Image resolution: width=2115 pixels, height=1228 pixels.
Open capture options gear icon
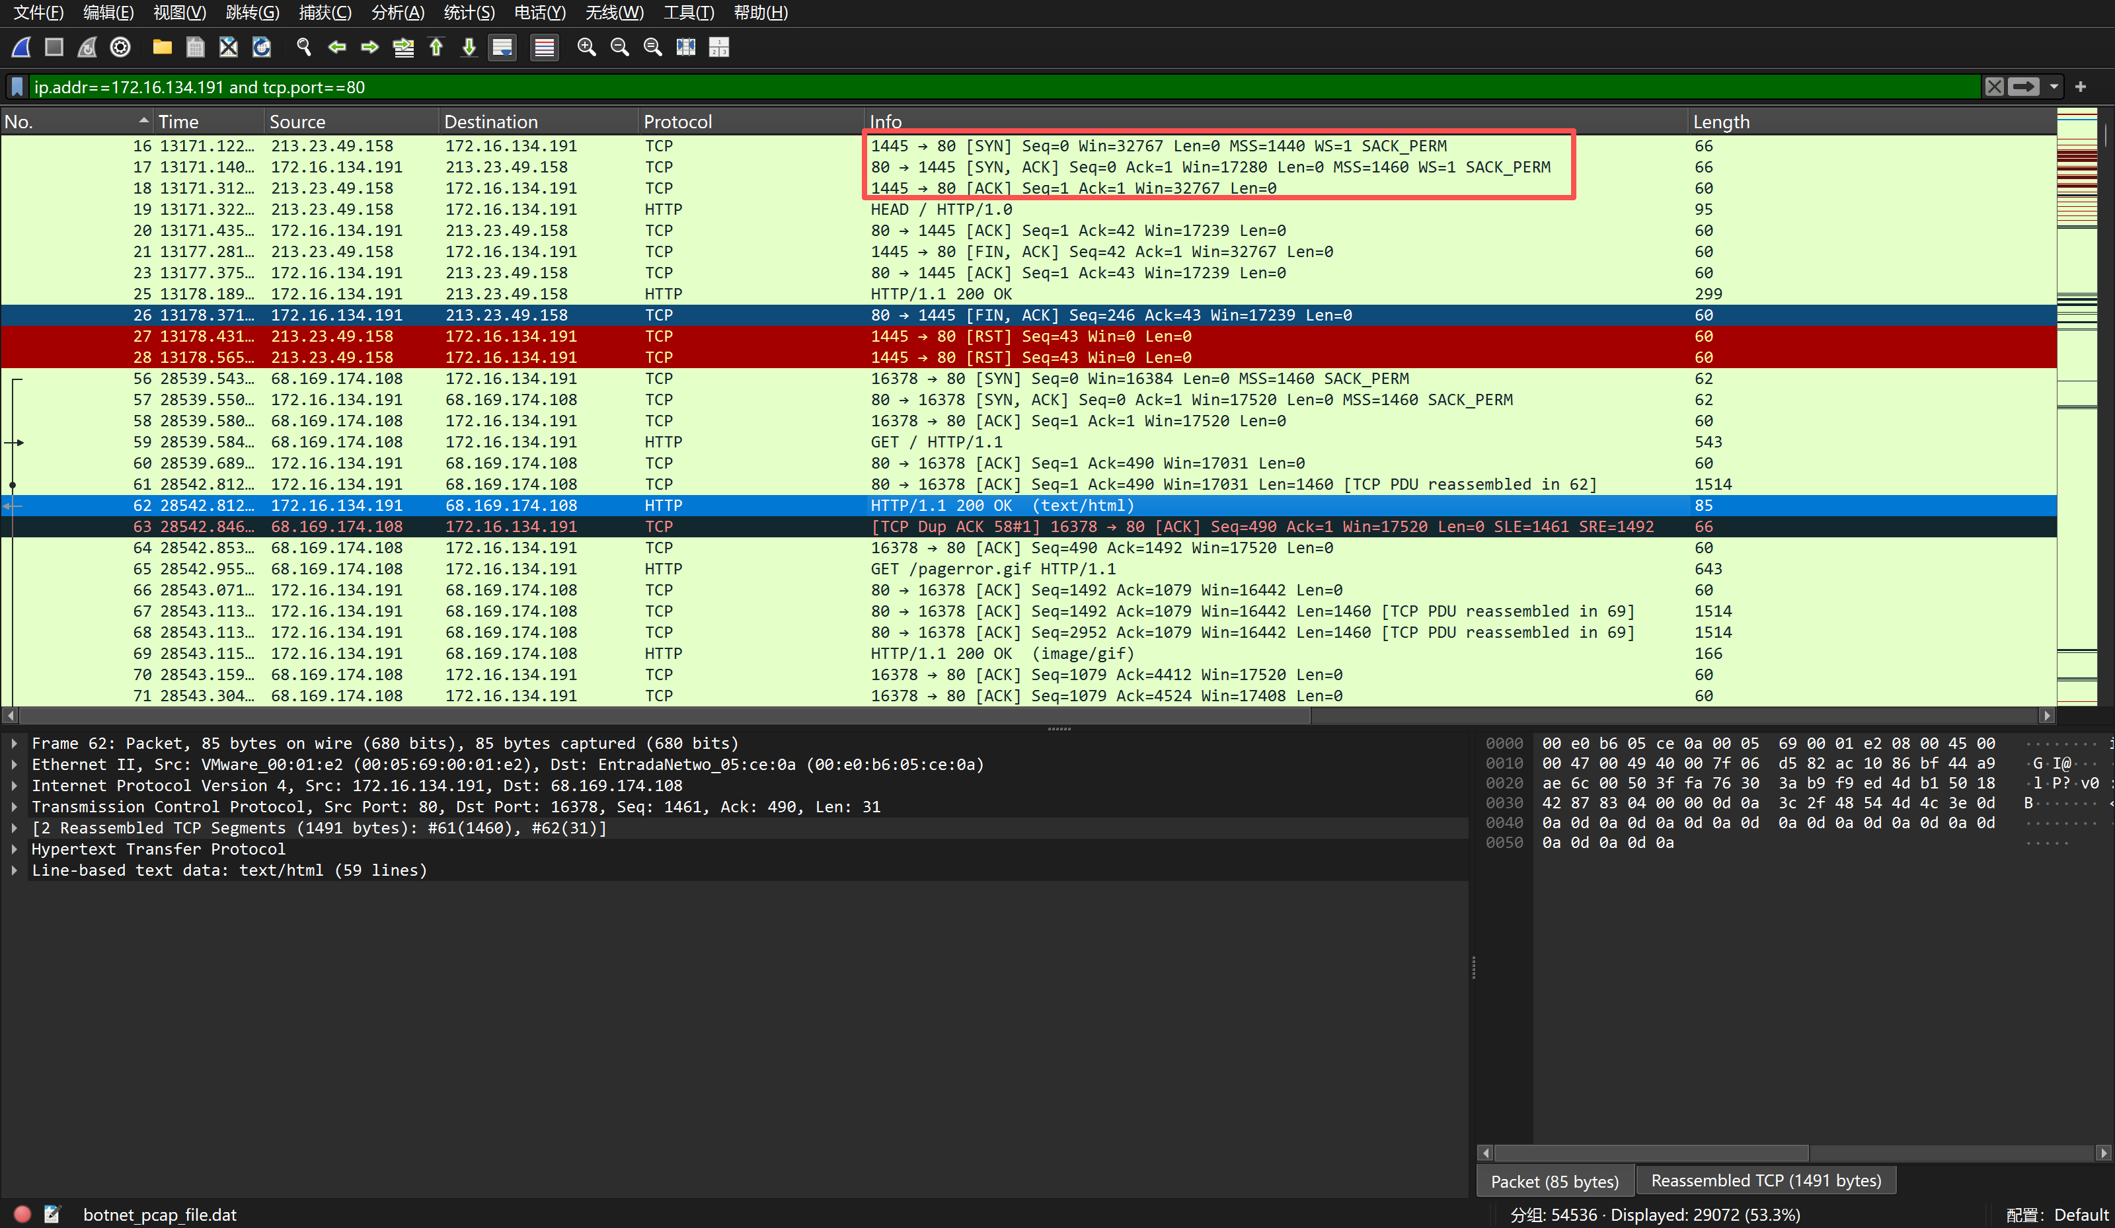[120, 47]
